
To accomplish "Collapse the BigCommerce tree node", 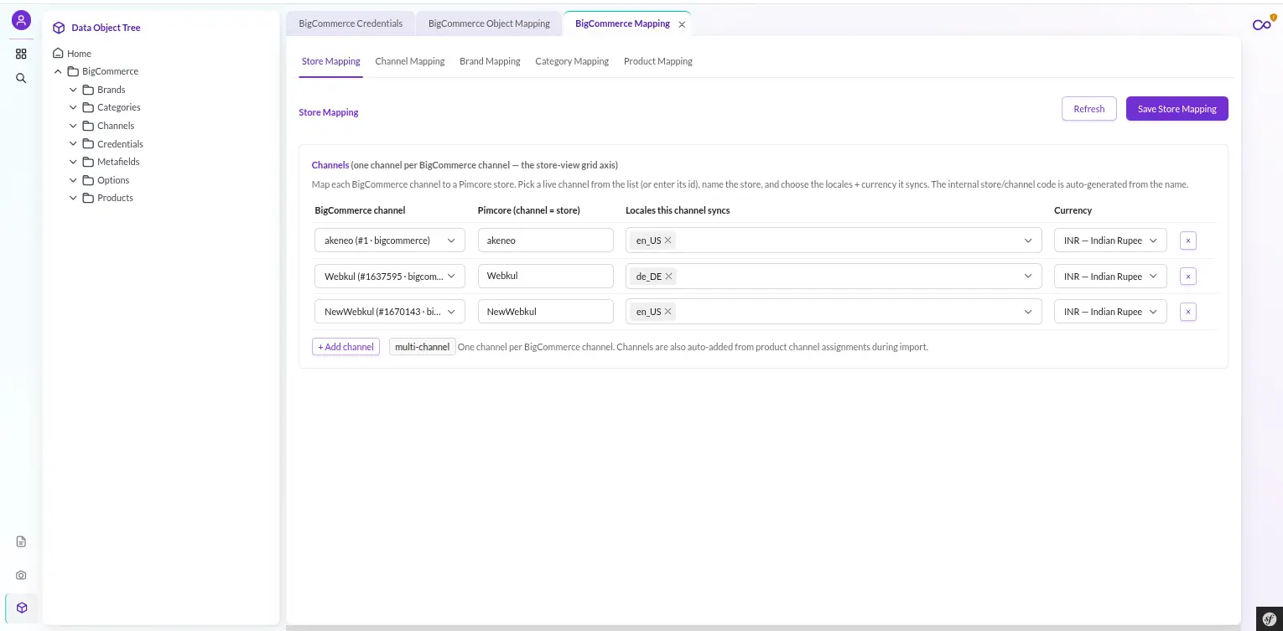I will (x=58, y=71).
